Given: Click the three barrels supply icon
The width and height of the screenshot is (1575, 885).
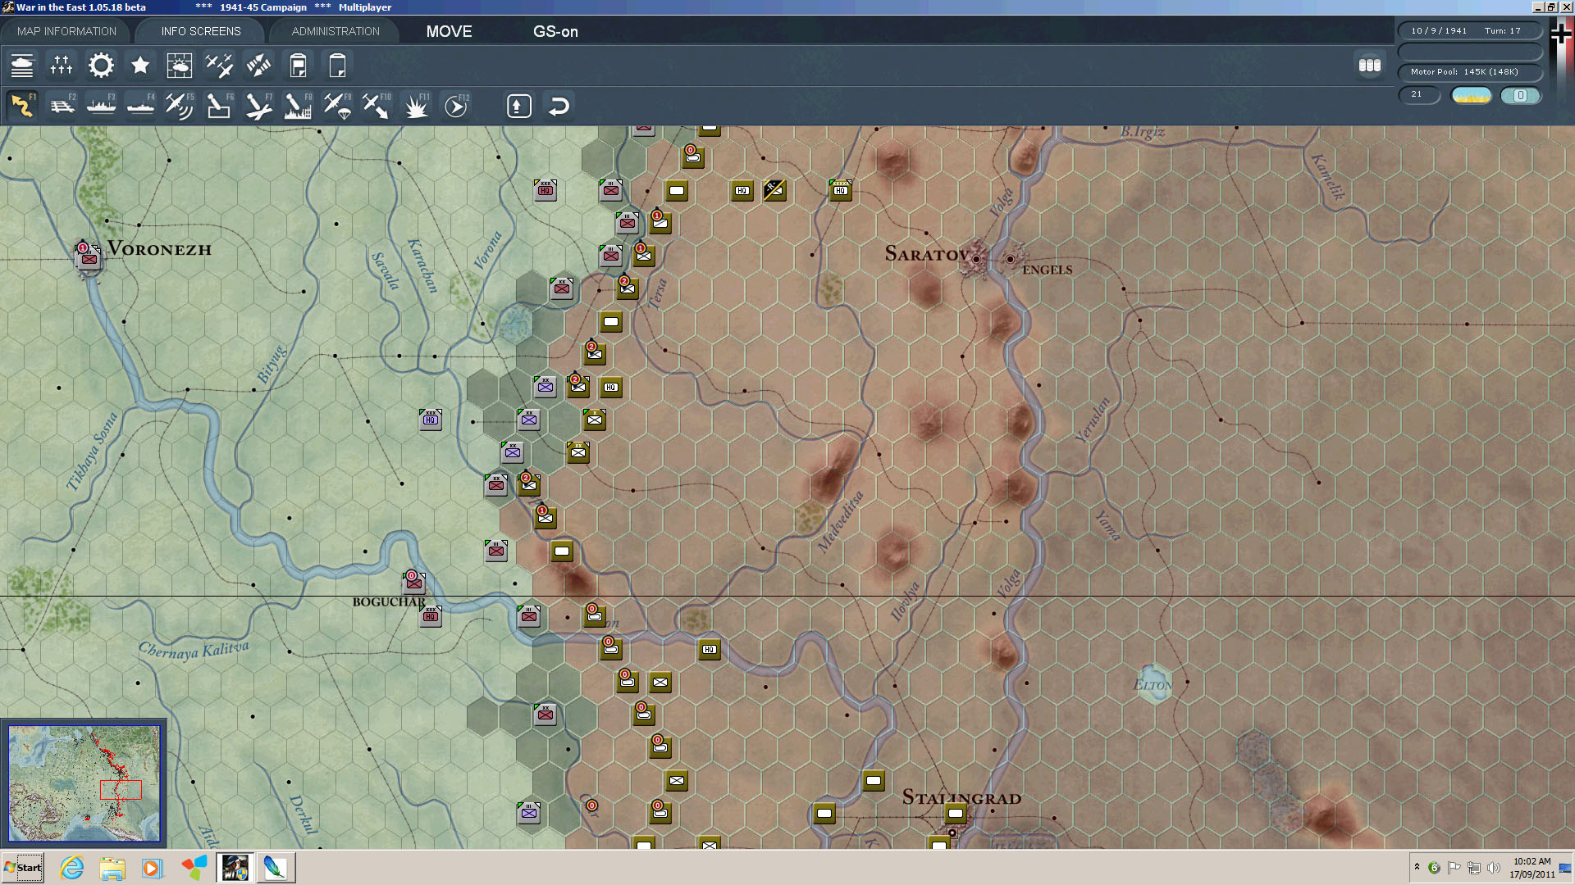Looking at the screenshot, I should [x=1370, y=65].
